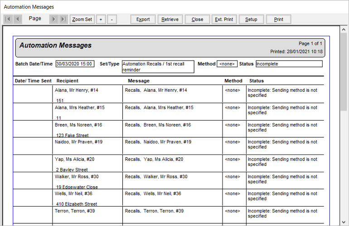Export the Automation Messages report
This screenshot has width=349, height=226.
coord(143,19)
